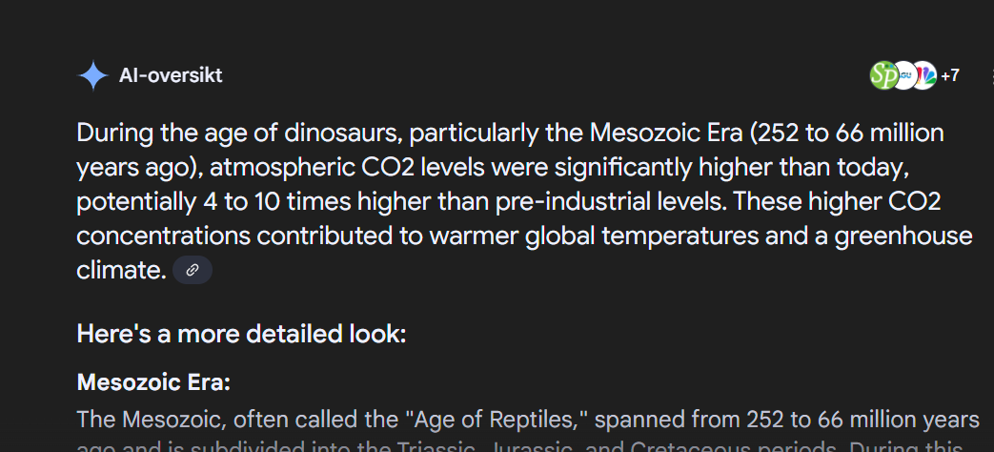Click 'warmer global temperatures' in the summary

(594, 236)
